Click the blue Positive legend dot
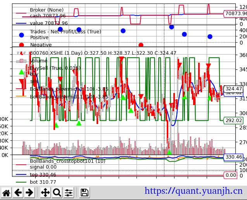Viewport: 247px width, 200px height. pyautogui.click(x=21, y=35)
